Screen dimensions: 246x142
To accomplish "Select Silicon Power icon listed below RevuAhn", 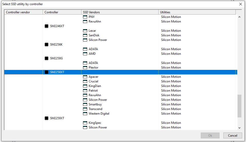I will tap(85, 100).
